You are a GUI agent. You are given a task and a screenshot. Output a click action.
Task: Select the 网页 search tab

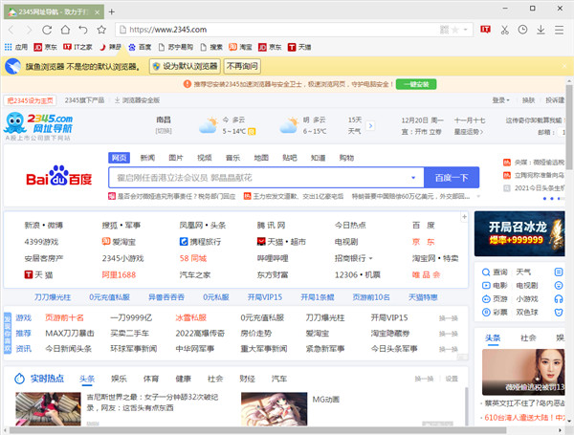[119, 158]
